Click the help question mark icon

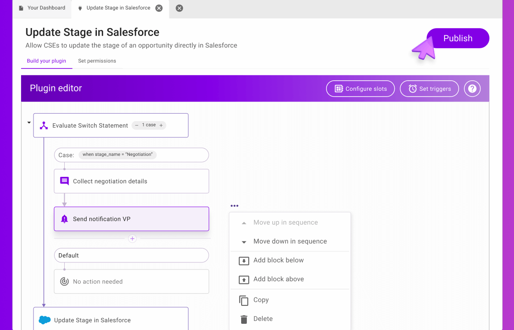[x=472, y=89]
